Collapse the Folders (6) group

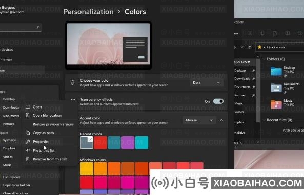point(264,59)
